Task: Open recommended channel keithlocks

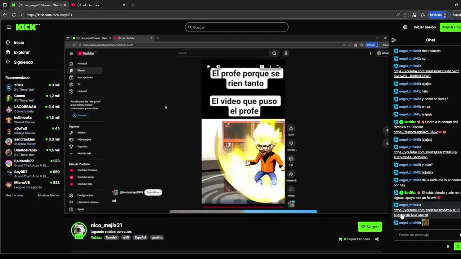Action: pyautogui.click(x=32, y=119)
